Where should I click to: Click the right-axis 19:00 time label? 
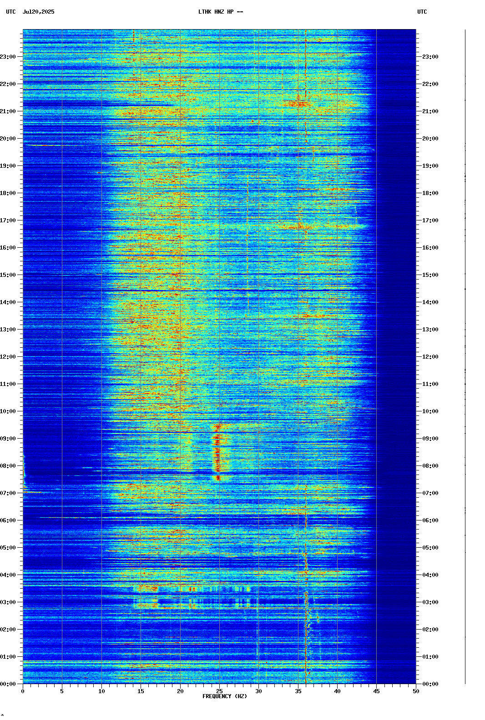pyautogui.click(x=430, y=166)
